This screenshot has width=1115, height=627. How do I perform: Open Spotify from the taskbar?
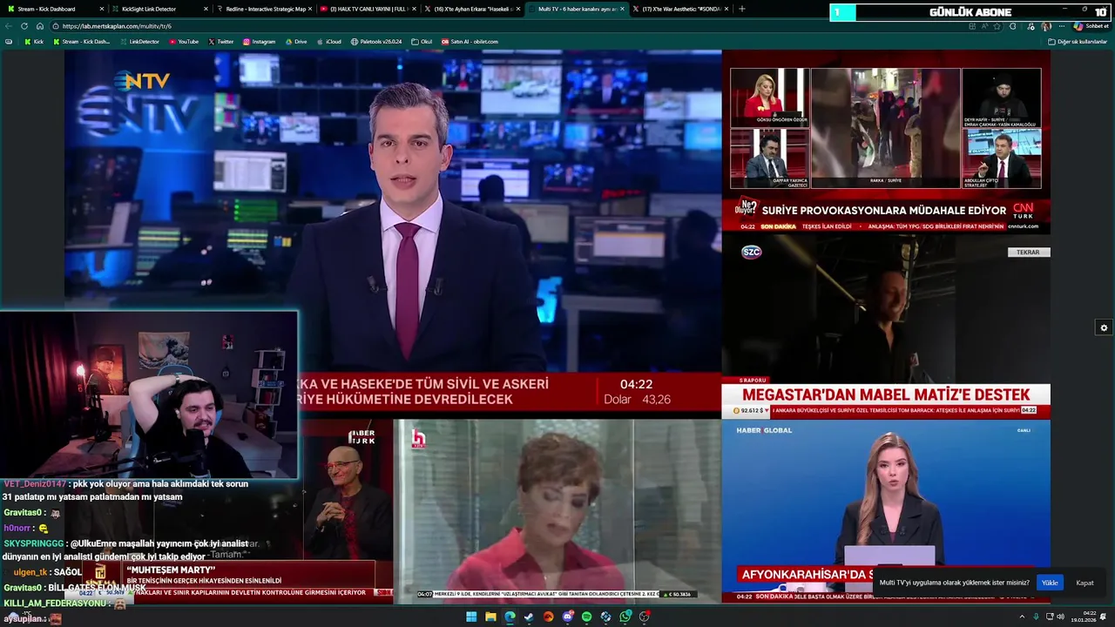(x=586, y=617)
